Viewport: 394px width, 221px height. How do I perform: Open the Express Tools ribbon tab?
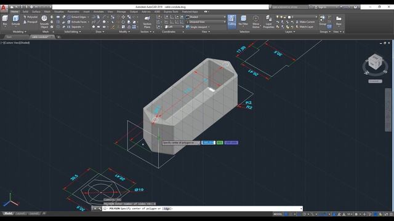point(171,12)
